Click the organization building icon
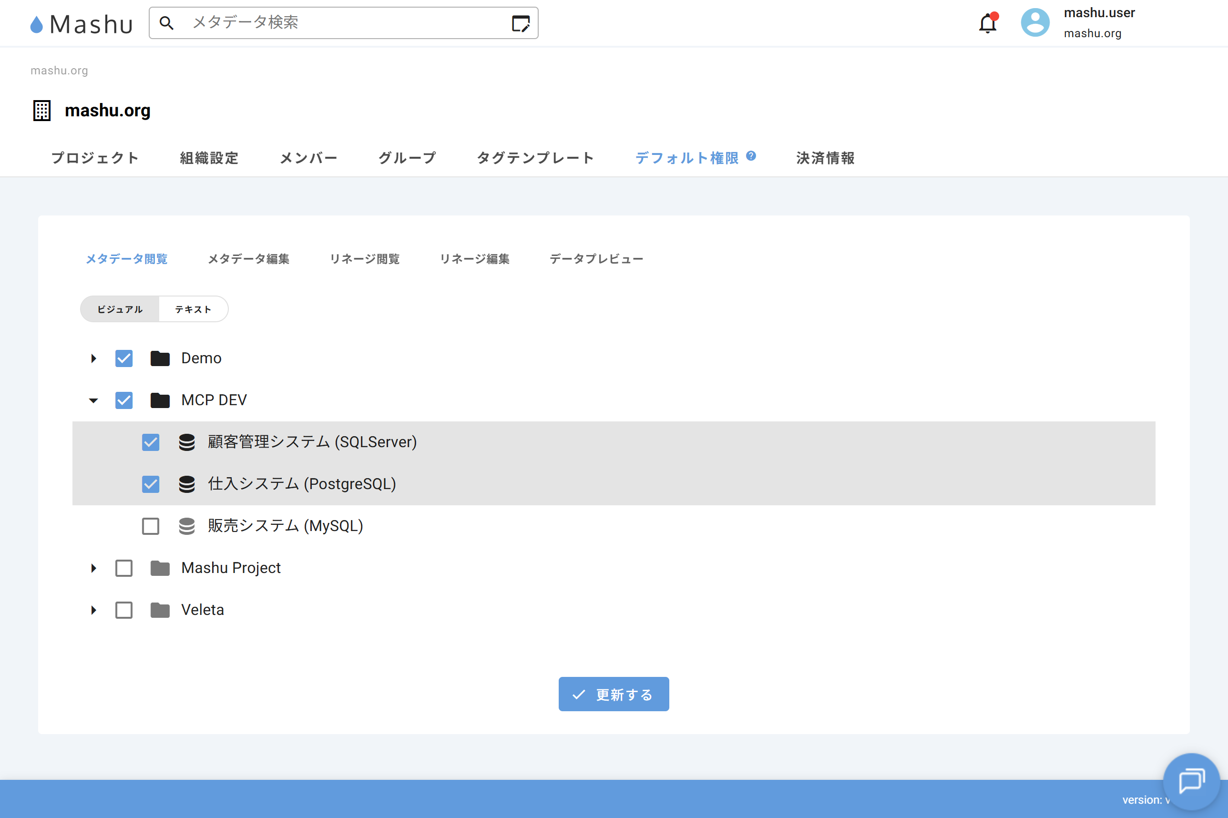 tap(42, 111)
